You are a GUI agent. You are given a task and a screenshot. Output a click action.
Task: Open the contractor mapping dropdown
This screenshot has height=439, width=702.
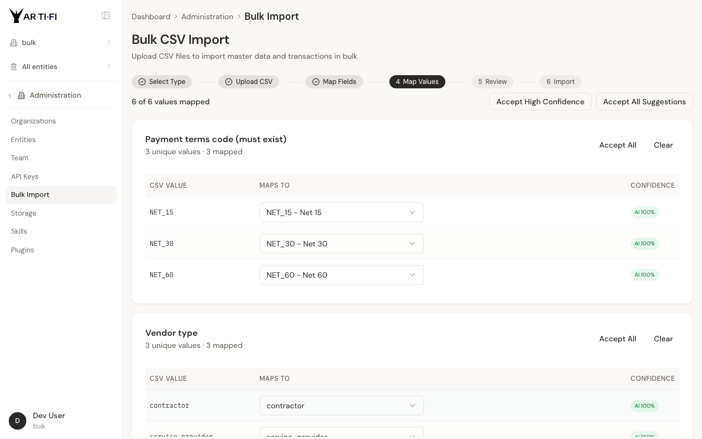click(341, 406)
